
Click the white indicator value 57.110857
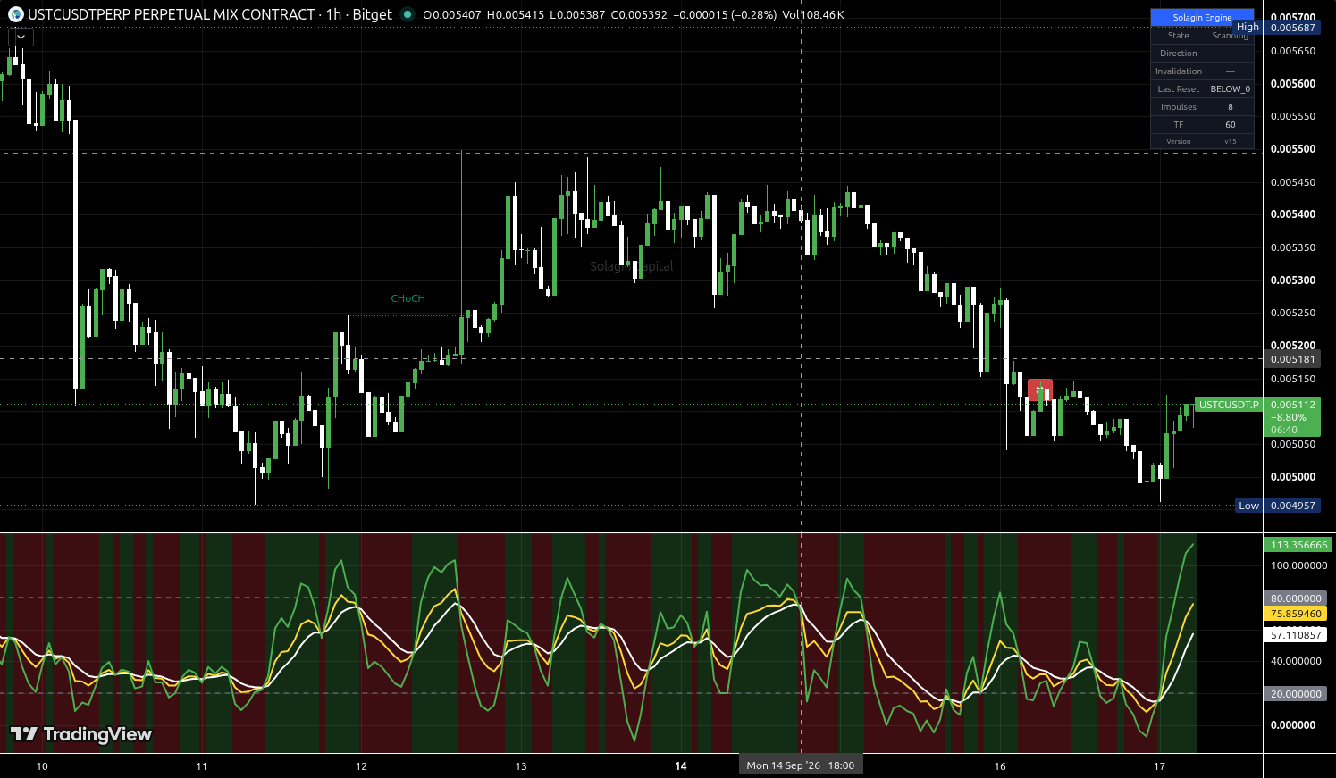point(1296,635)
